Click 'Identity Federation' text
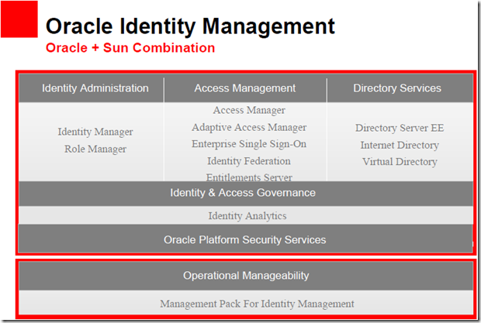Viewport: 481px width, 323px height. [249, 161]
